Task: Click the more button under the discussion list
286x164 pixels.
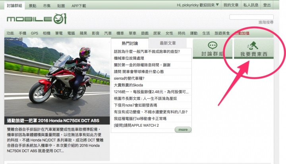Action: (183, 130)
